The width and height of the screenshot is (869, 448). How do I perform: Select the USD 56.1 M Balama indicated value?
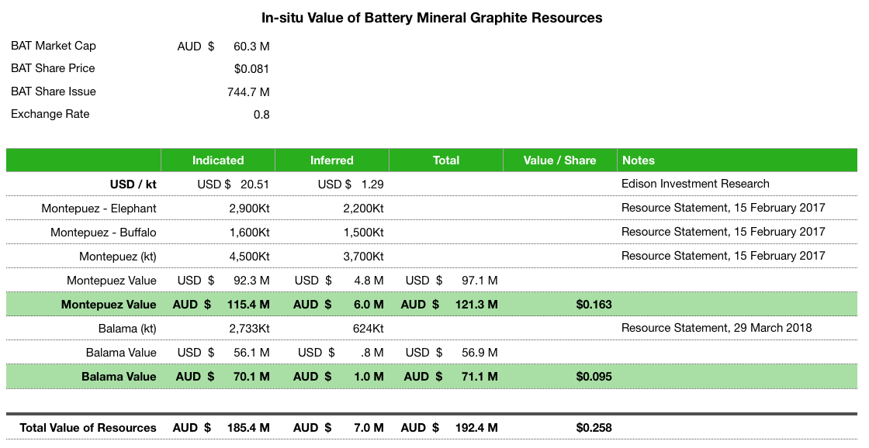pyautogui.click(x=223, y=353)
